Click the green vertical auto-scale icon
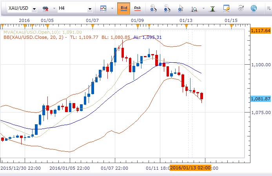The image size is (272, 176). 212,9
